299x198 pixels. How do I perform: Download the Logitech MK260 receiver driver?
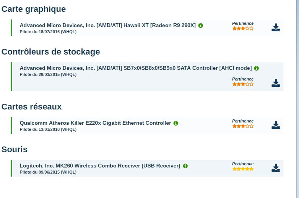tap(276, 168)
